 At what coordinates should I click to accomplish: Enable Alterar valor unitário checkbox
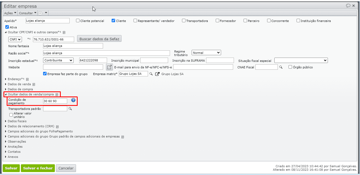tap(11, 115)
